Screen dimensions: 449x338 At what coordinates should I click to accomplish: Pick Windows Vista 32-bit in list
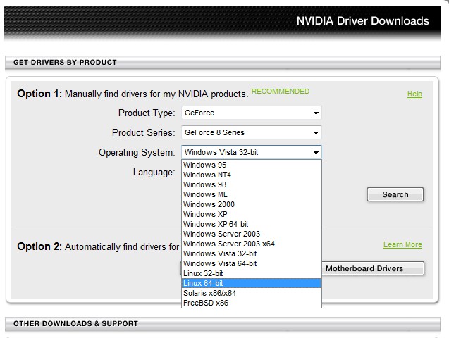[252, 254]
